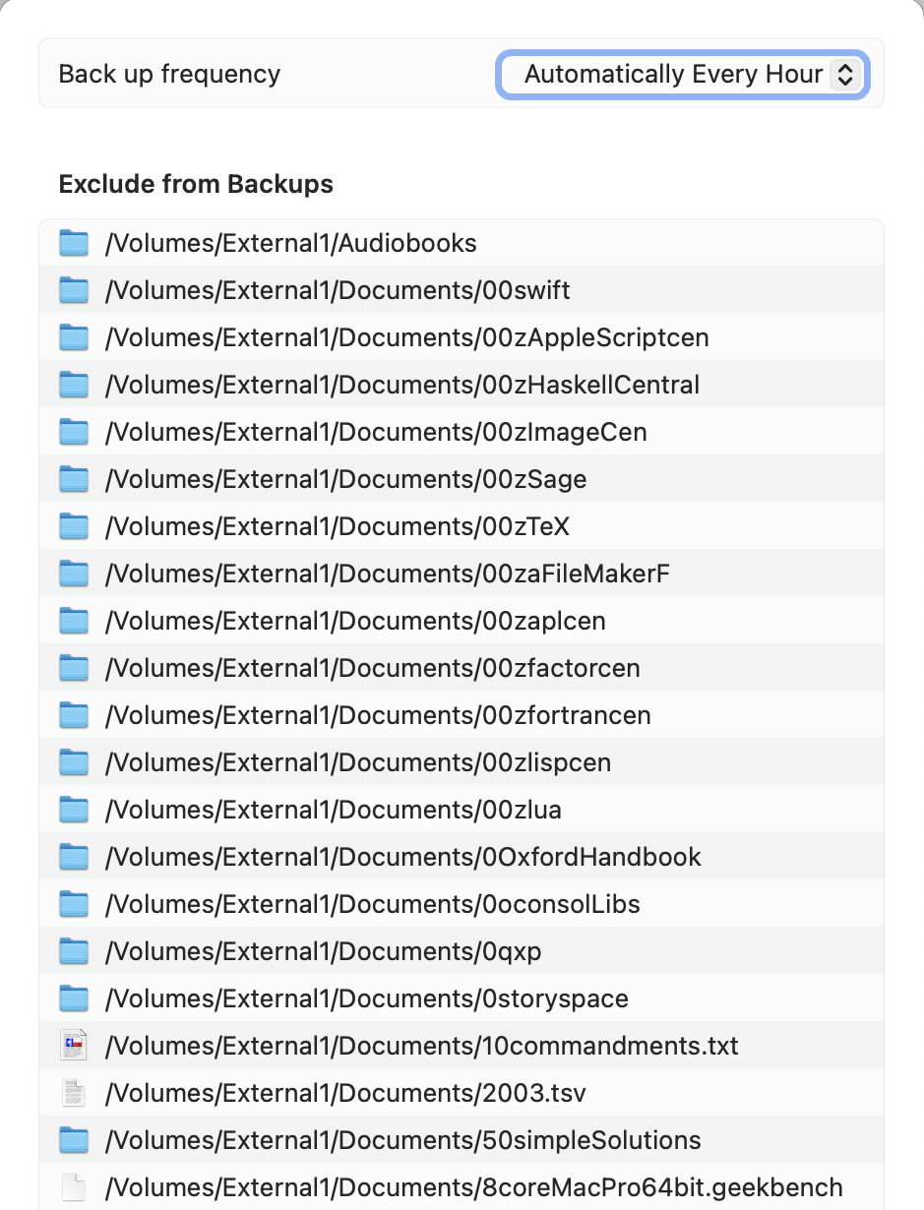Screen dimensions: 924x1210
Task: Click the 8coreMacPro64bit.geekbench file icon
Action: click(x=74, y=1187)
